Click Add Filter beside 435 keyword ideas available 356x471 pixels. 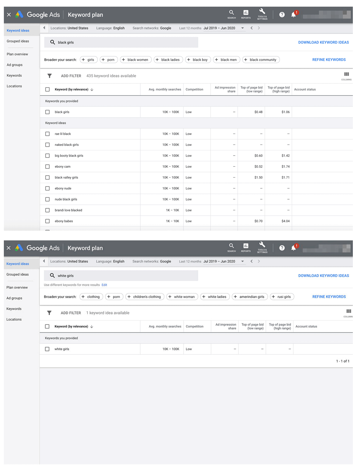tap(71, 76)
